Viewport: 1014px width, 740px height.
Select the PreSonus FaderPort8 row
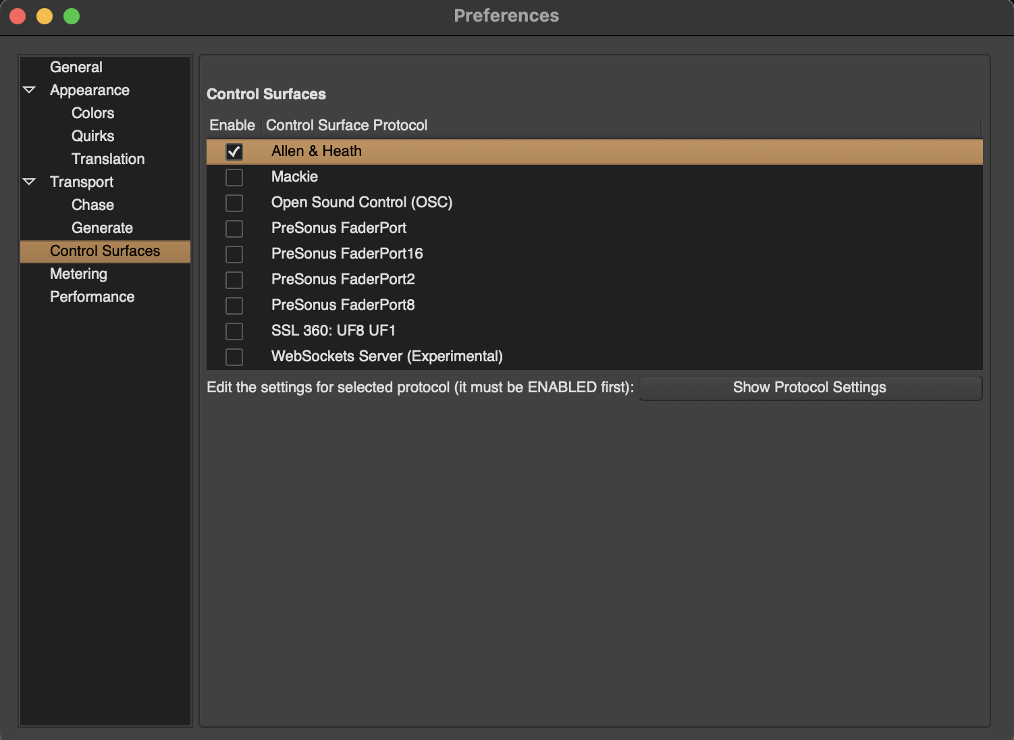[x=343, y=305]
